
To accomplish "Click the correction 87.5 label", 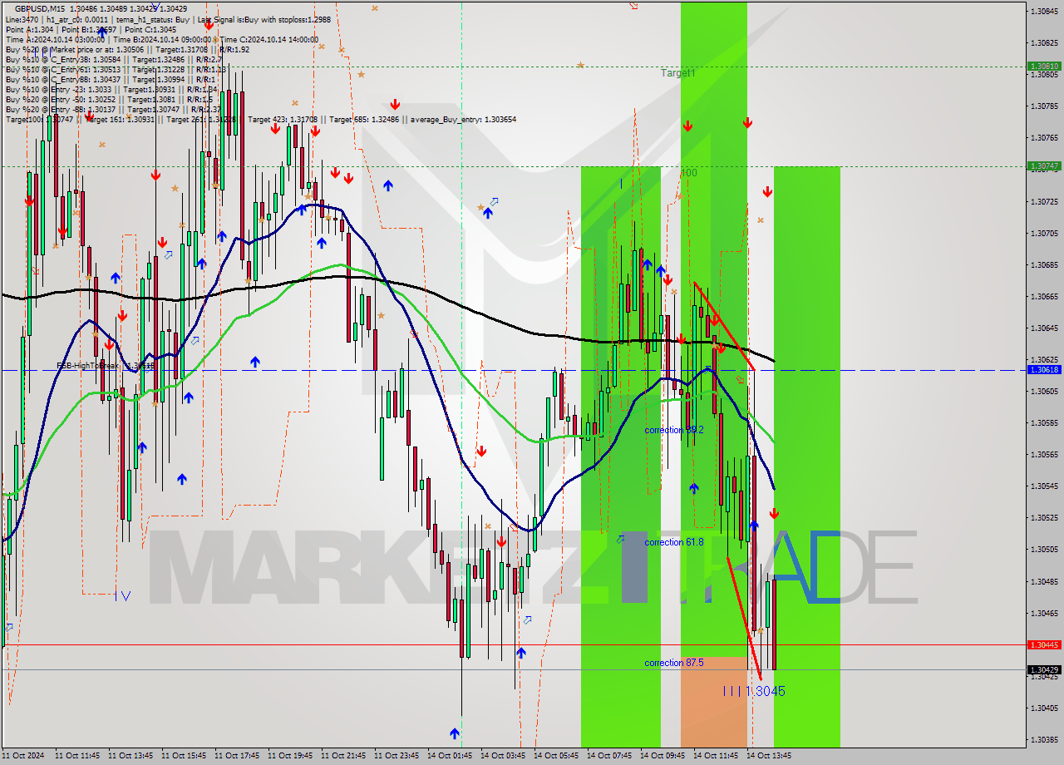I will (x=674, y=663).
